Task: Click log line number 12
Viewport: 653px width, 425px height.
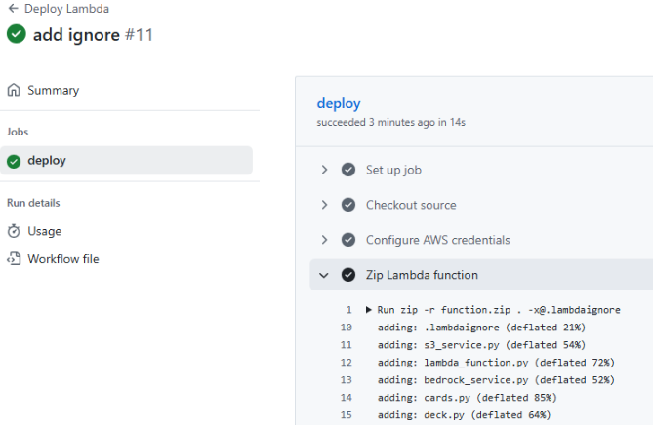Action: (347, 363)
